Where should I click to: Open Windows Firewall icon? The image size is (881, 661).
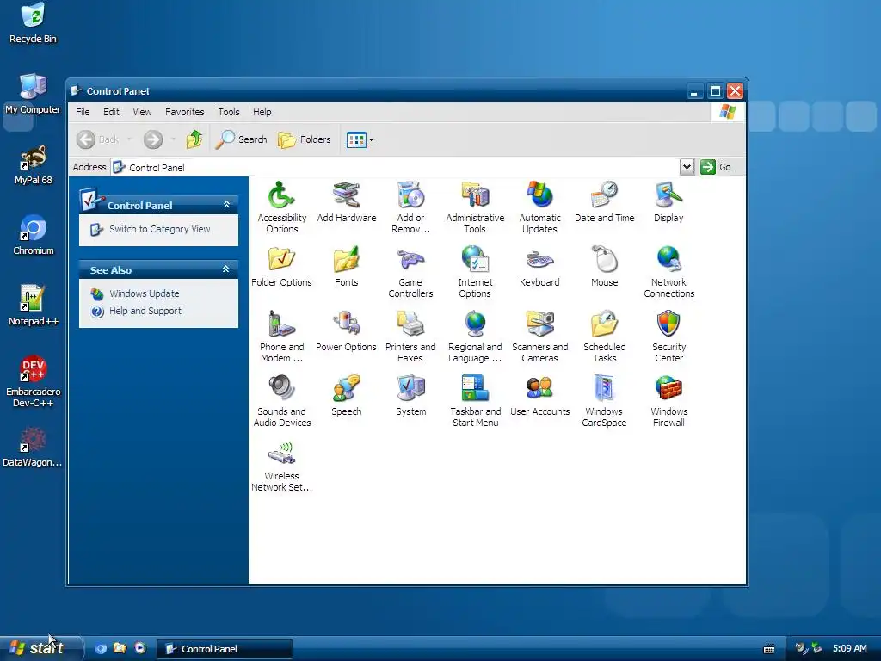click(668, 389)
